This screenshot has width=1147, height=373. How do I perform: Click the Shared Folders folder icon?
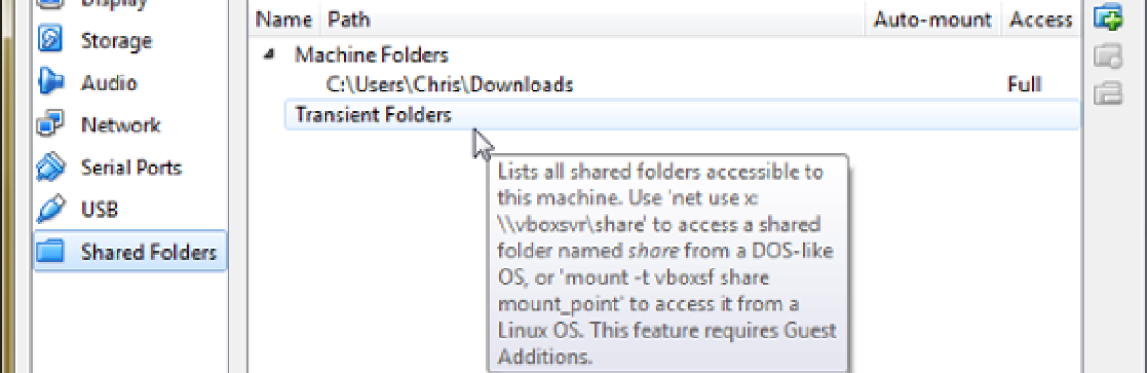[x=50, y=252]
